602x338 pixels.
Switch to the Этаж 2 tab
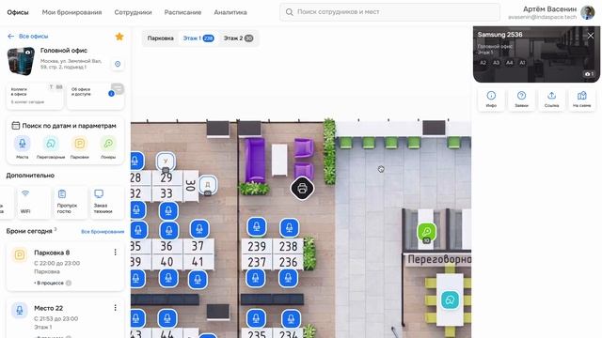238,38
